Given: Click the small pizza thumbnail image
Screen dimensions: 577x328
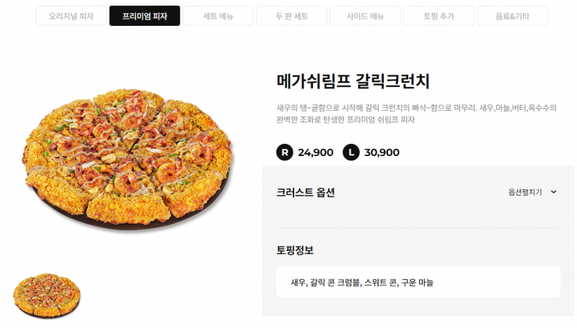Looking at the screenshot, I should pos(47,296).
